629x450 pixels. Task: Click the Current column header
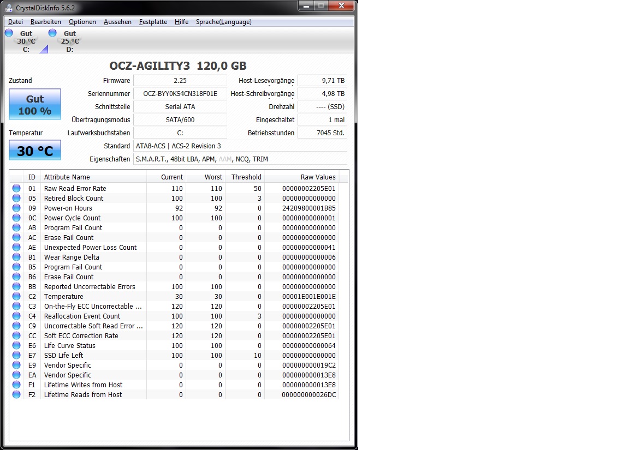(x=166, y=177)
